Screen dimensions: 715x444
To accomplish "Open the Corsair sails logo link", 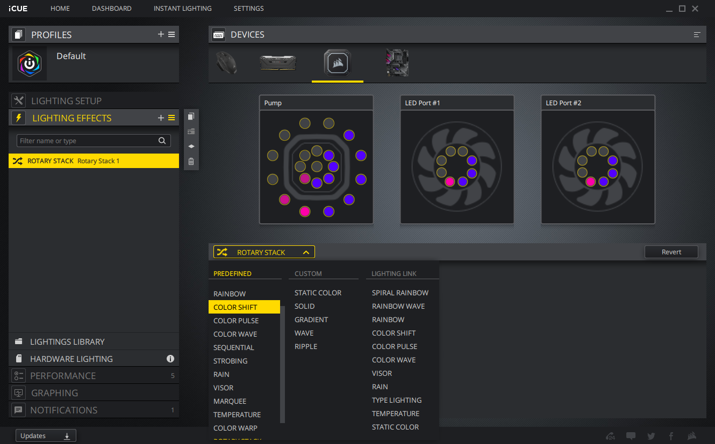I will [692, 436].
